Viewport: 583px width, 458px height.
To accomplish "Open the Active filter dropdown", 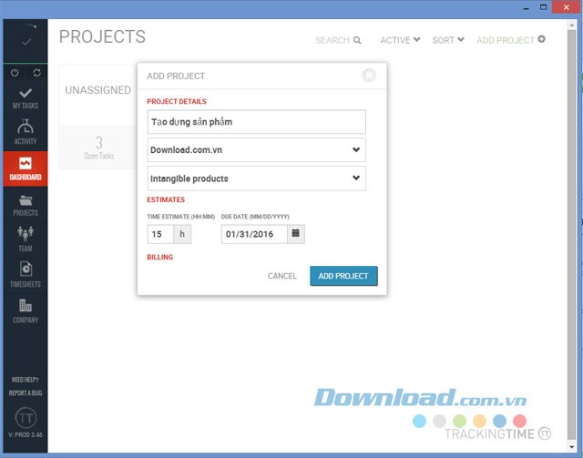I will (400, 40).
